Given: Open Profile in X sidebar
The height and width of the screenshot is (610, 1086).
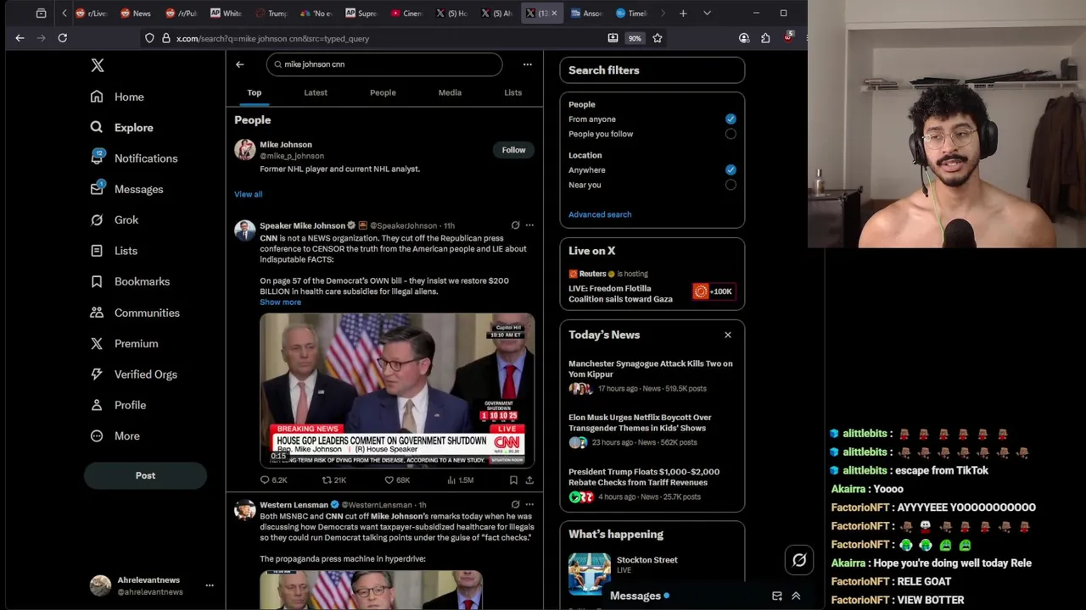Looking at the screenshot, I should (x=119, y=405).
